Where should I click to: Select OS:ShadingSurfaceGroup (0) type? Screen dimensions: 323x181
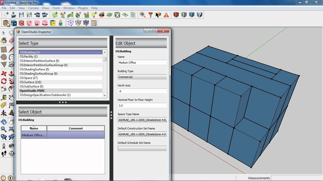61,74
